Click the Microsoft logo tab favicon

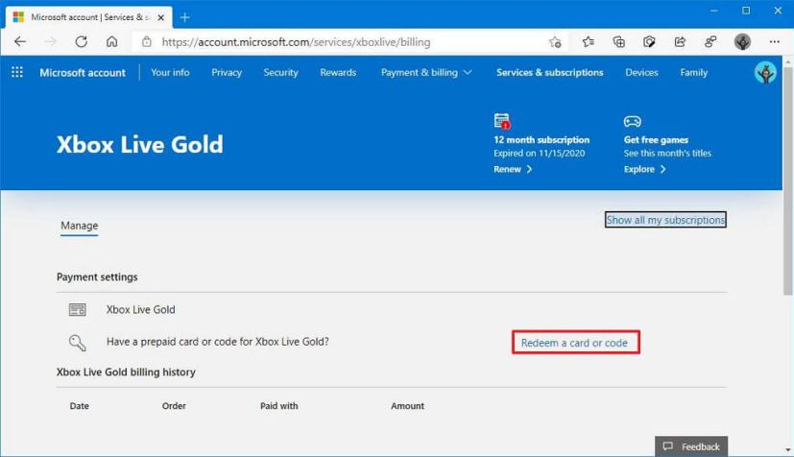coord(19,17)
